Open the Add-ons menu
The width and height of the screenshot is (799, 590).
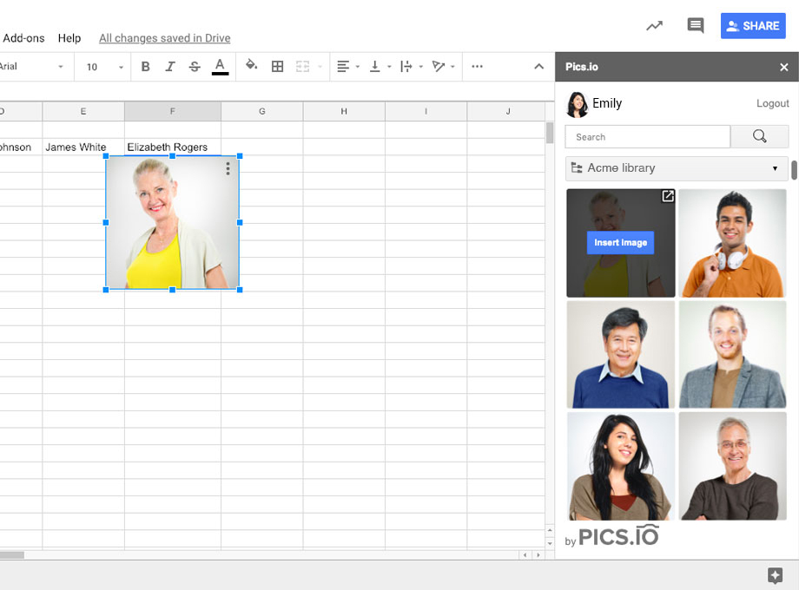tap(23, 38)
